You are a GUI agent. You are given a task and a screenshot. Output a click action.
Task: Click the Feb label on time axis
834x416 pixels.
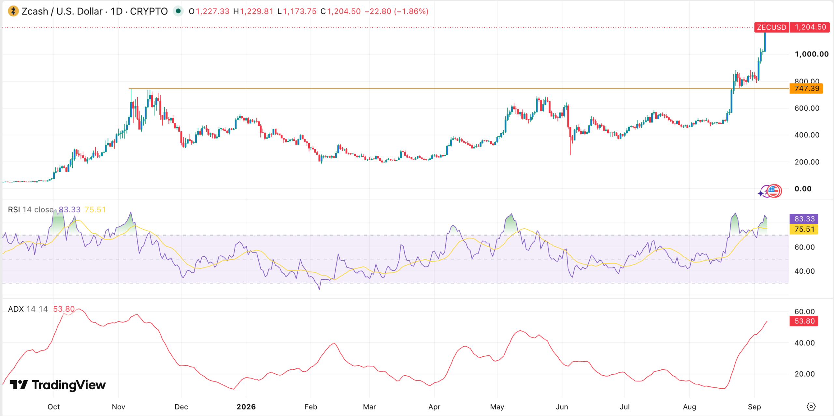click(310, 407)
